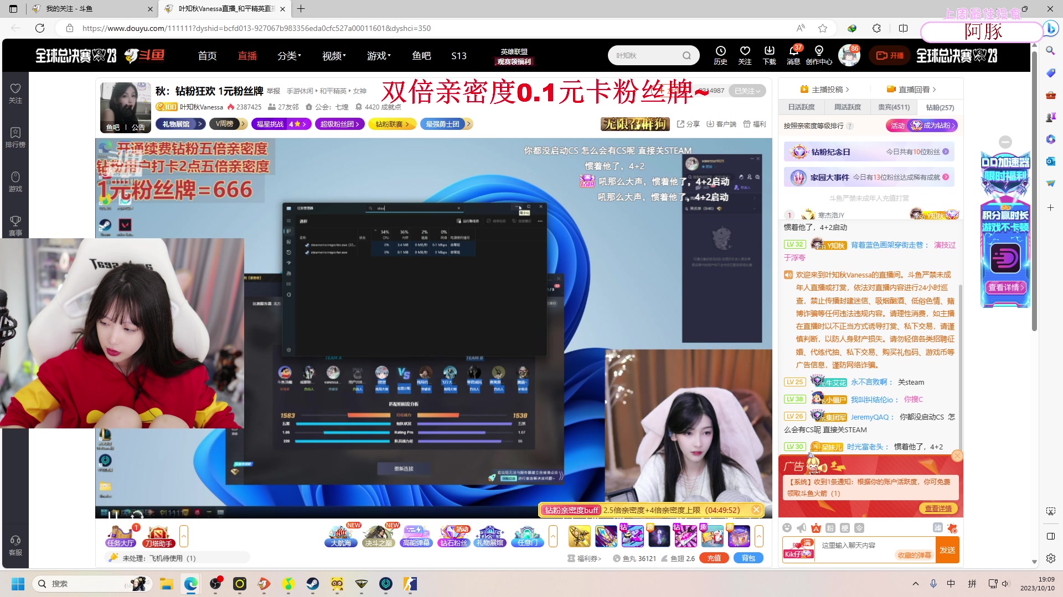This screenshot has width=1063, height=597.
Task: Open 关注 in the left sidebar
Action: [x=16, y=93]
